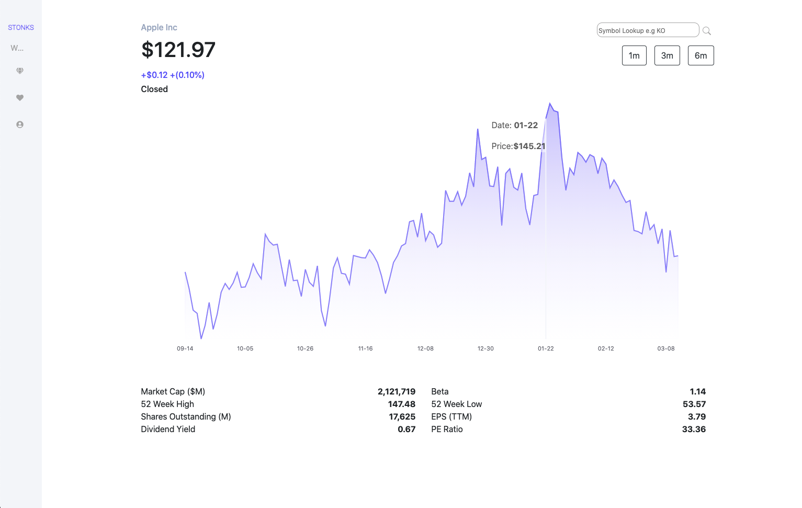
Task: Switch chart to 6m range
Action: coord(701,55)
